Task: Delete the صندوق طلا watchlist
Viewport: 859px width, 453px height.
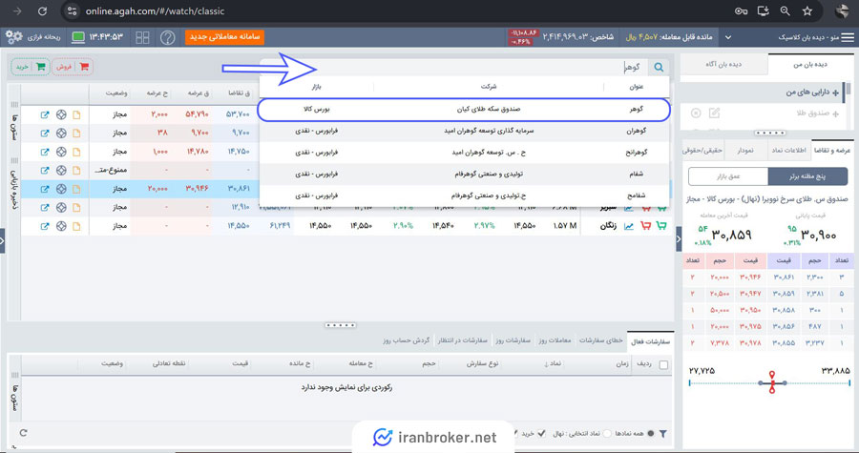Action: pos(696,113)
